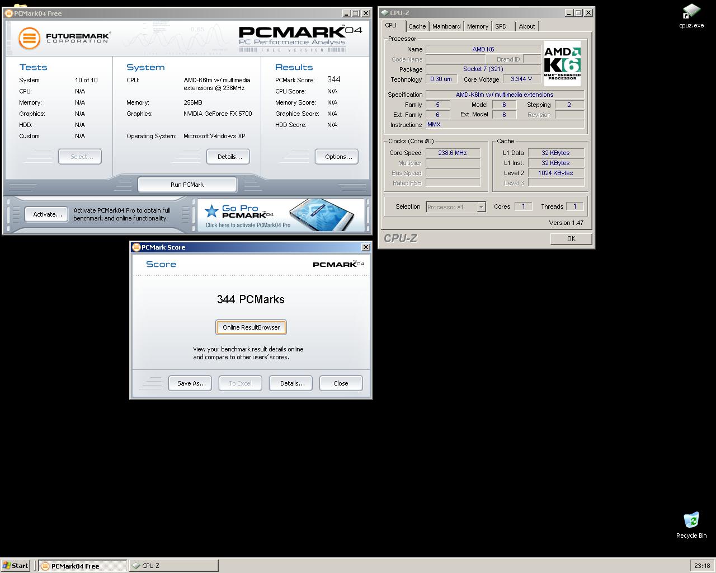
Task: Click the system tray clock 23:48
Action: (702, 566)
